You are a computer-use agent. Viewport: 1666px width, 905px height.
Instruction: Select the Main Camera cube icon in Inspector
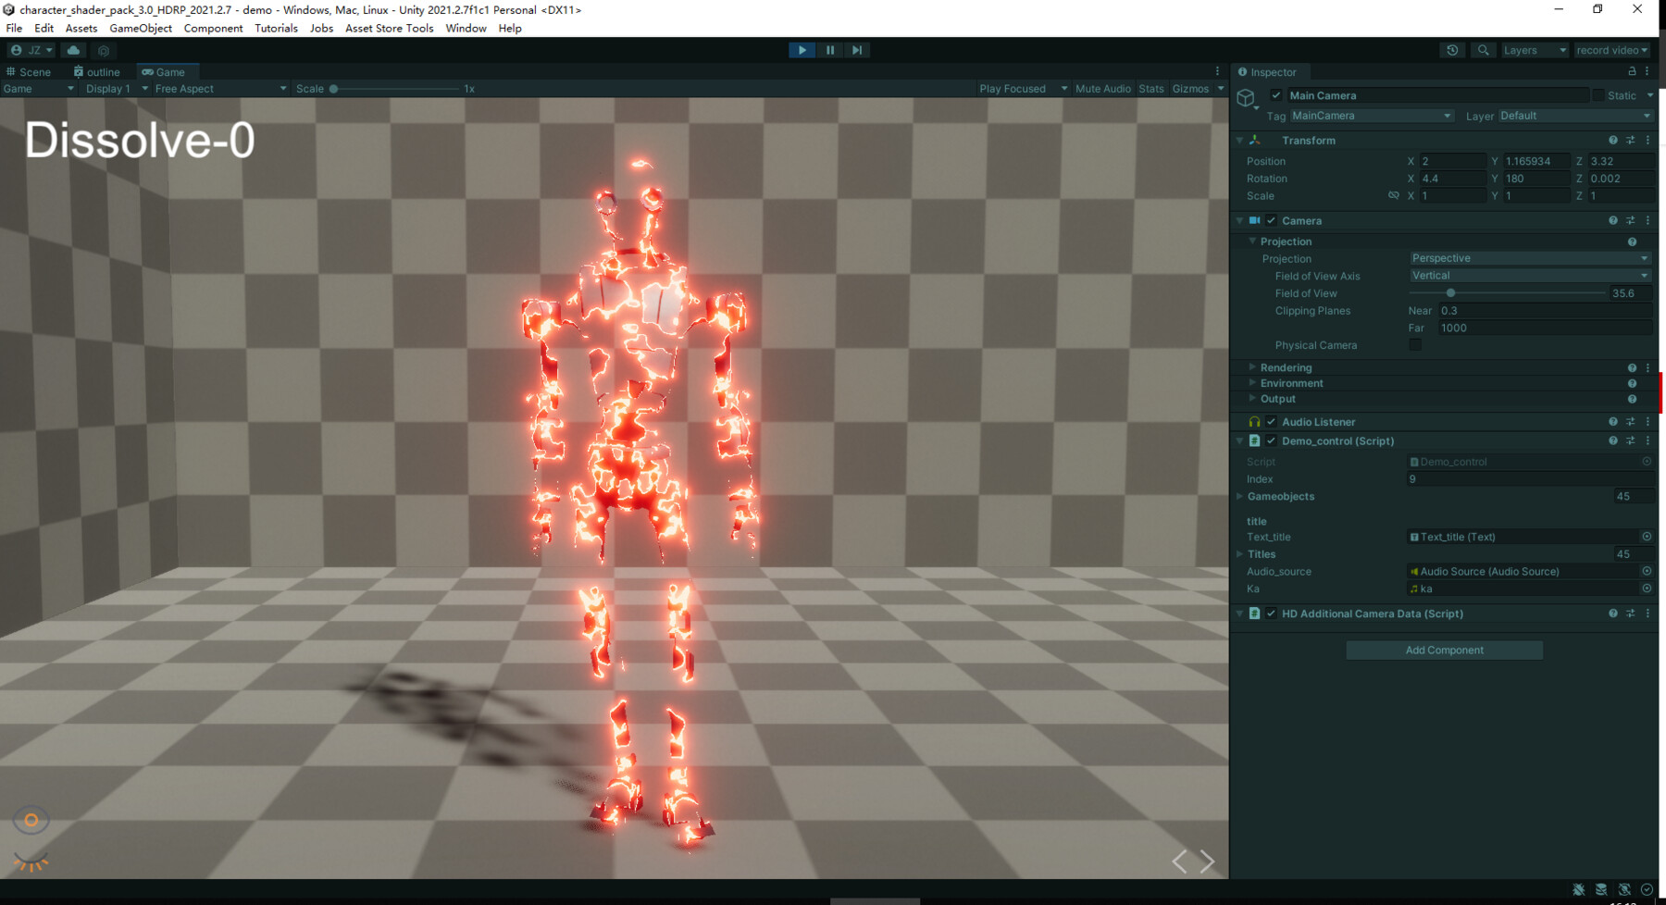[1247, 97]
